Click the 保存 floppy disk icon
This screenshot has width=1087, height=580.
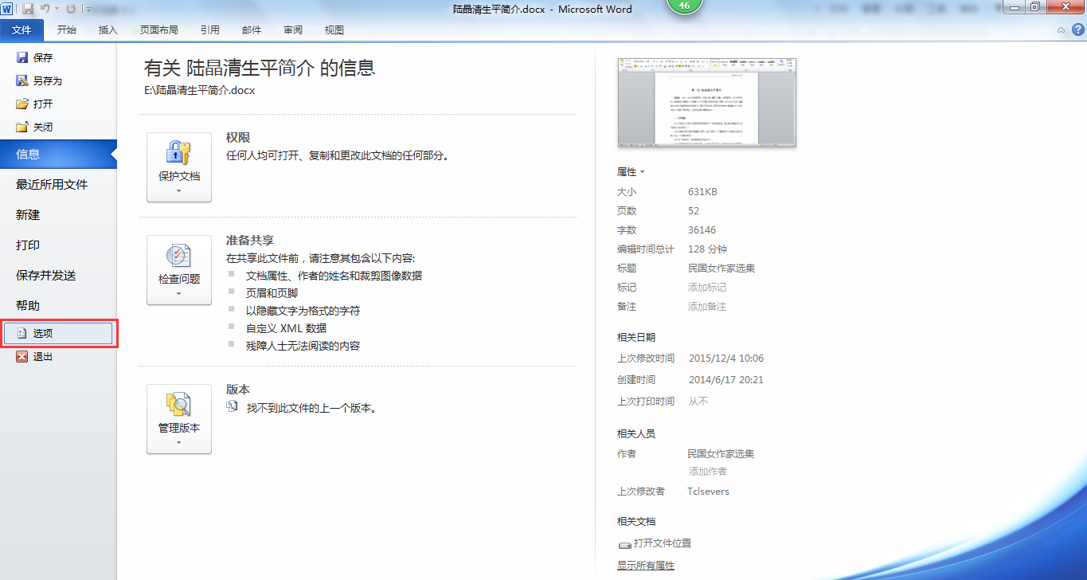pos(22,57)
